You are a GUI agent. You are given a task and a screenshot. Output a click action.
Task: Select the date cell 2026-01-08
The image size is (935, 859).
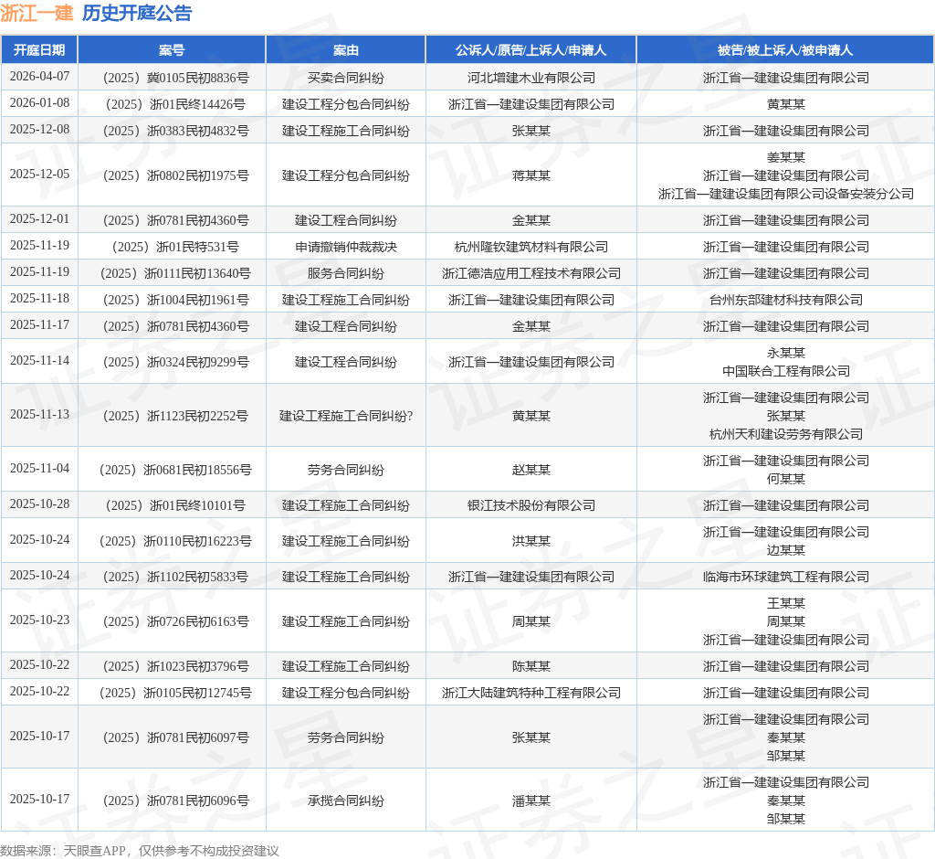39,102
